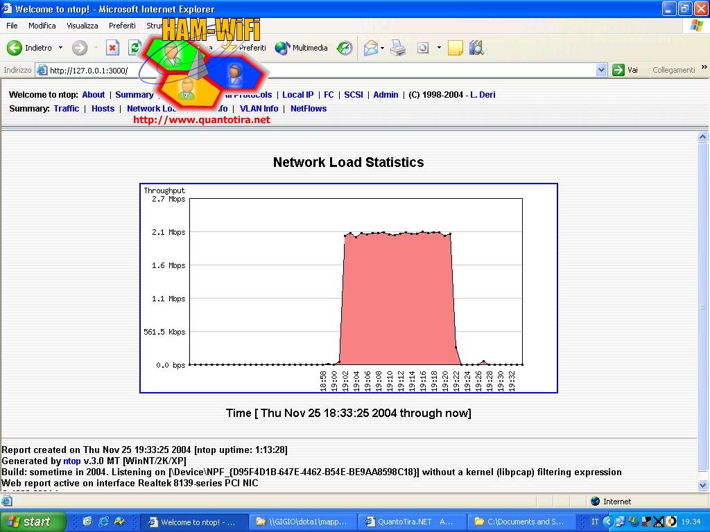Open the Indietro back history dropdown arrow
This screenshot has width=710, height=532.
tap(60, 48)
